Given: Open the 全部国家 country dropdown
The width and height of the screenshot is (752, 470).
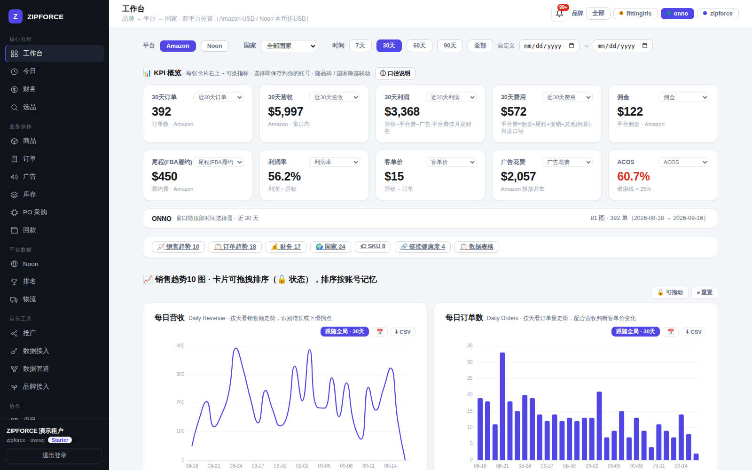Looking at the screenshot, I should (x=289, y=46).
